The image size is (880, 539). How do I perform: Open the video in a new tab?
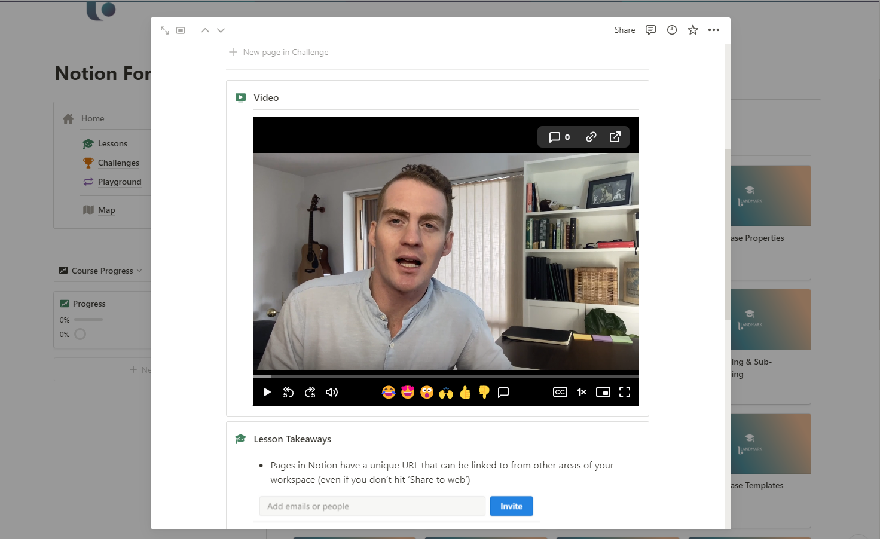click(615, 137)
